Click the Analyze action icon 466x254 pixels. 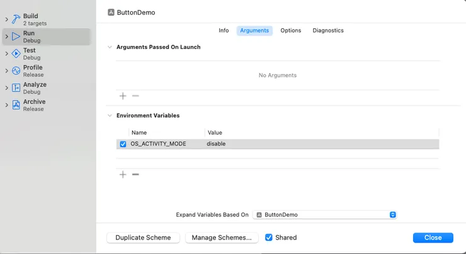pos(16,88)
